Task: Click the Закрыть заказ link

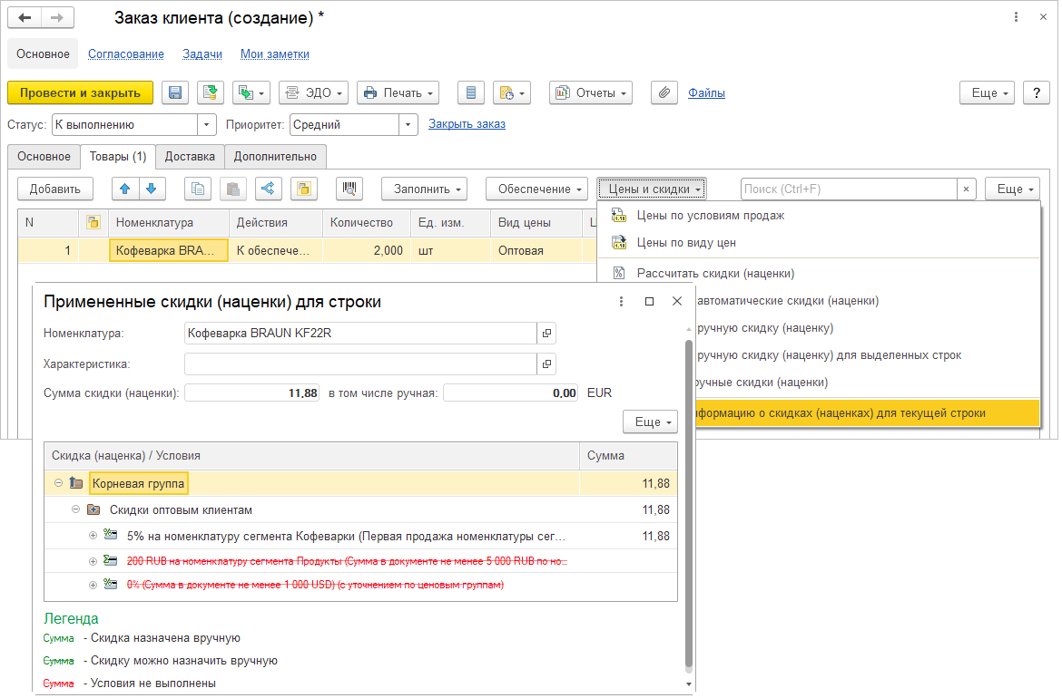Action: pyautogui.click(x=467, y=124)
